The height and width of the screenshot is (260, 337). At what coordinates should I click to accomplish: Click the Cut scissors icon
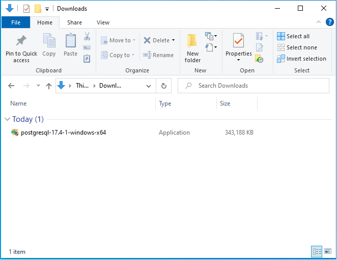click(87, 37)
